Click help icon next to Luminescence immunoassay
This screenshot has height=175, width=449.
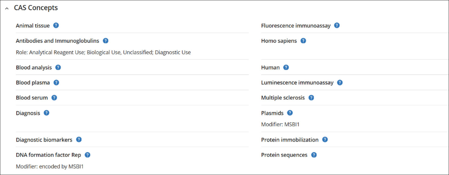tap(340, 83)
